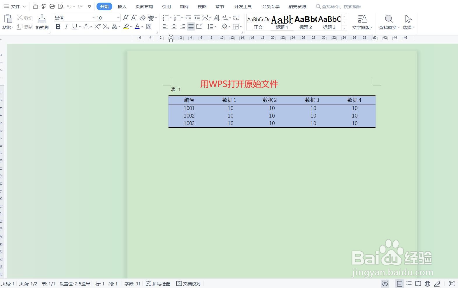The height and width of the screenshot is (288, 458).
Task: Switch to the 引用 References tab
Action: [x=166, y=6]
